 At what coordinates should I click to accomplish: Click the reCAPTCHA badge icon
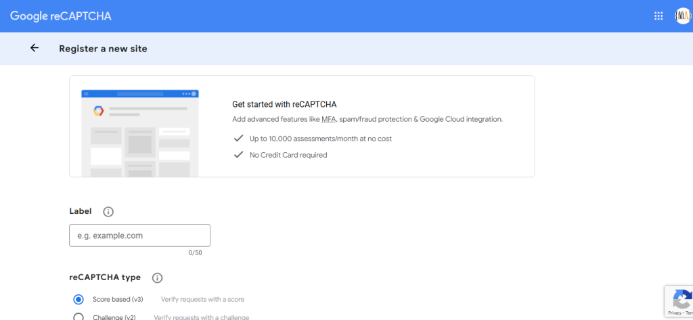682,299
